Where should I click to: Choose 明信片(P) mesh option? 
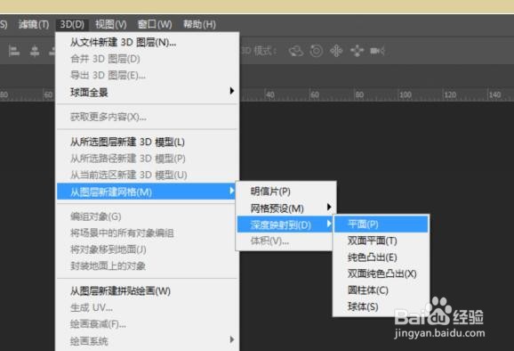285,192
